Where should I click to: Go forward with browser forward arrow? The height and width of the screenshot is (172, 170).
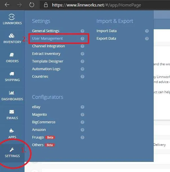click(x=19, y=5)
